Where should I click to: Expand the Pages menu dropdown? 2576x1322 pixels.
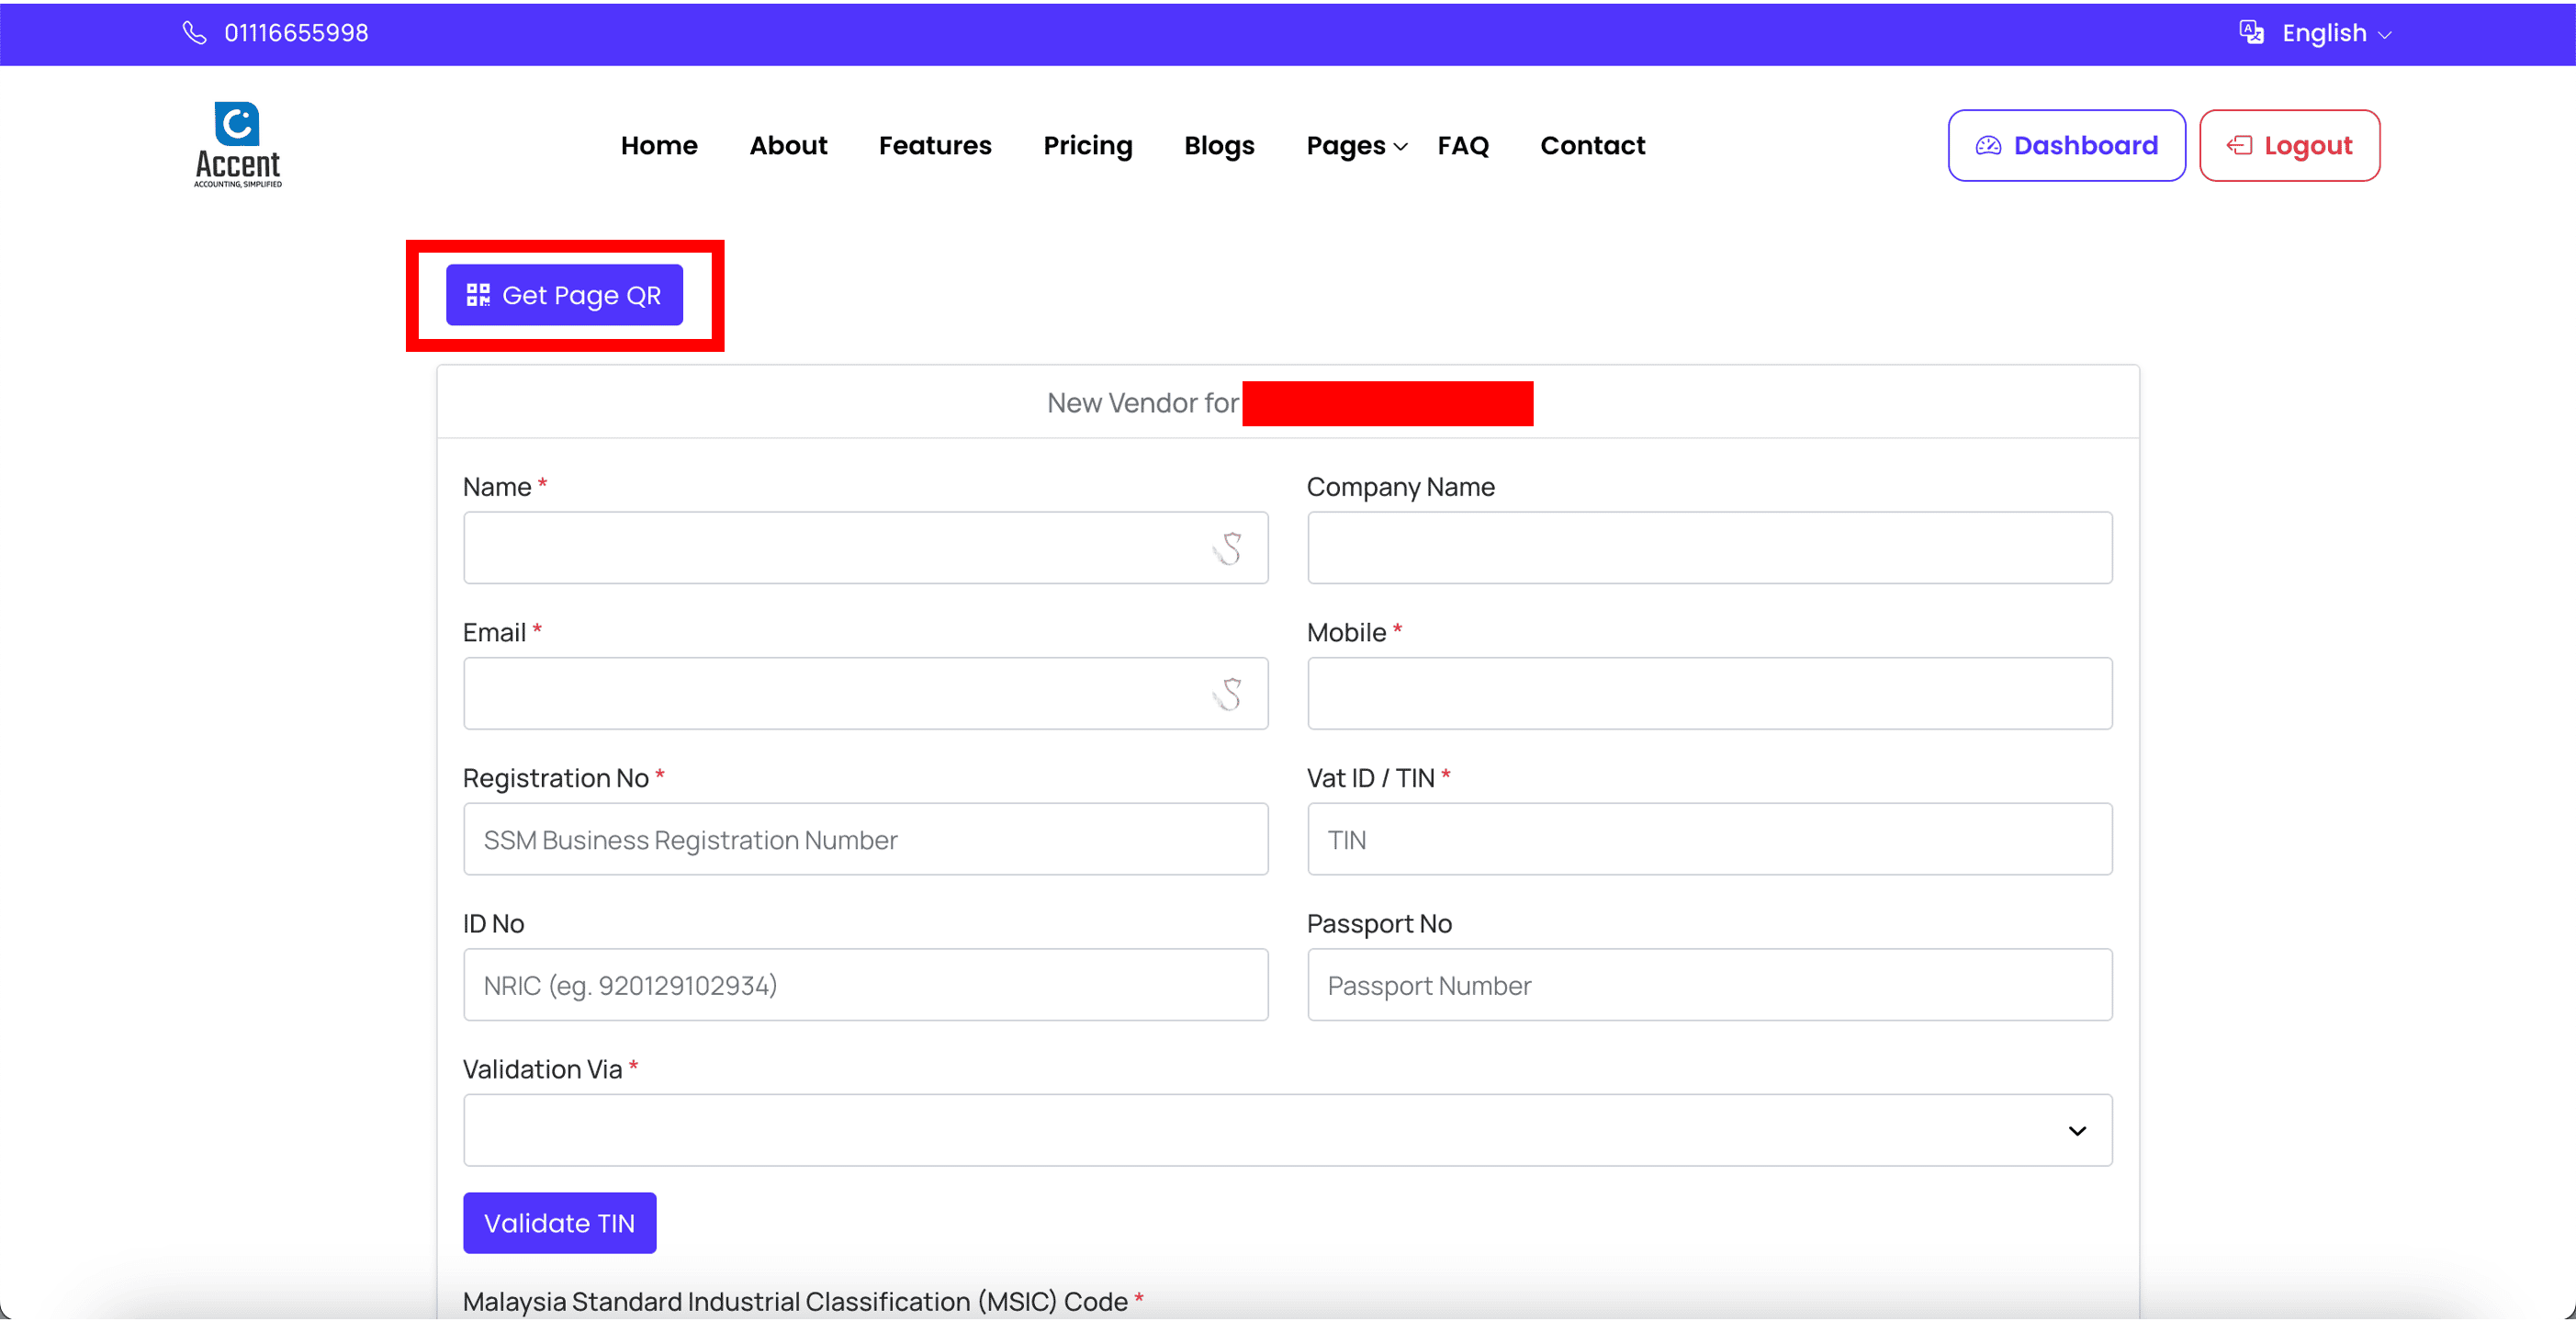point(1356,146)
